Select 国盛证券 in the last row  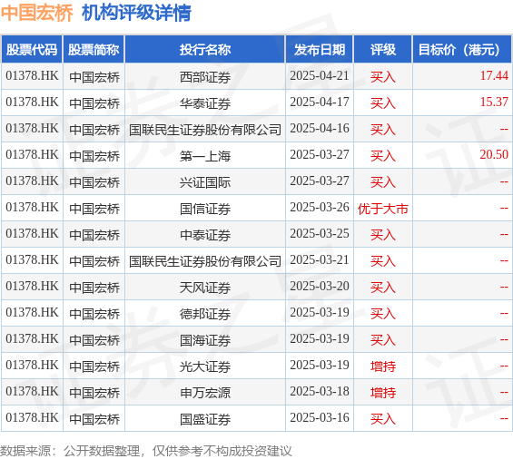click(205, 419)
